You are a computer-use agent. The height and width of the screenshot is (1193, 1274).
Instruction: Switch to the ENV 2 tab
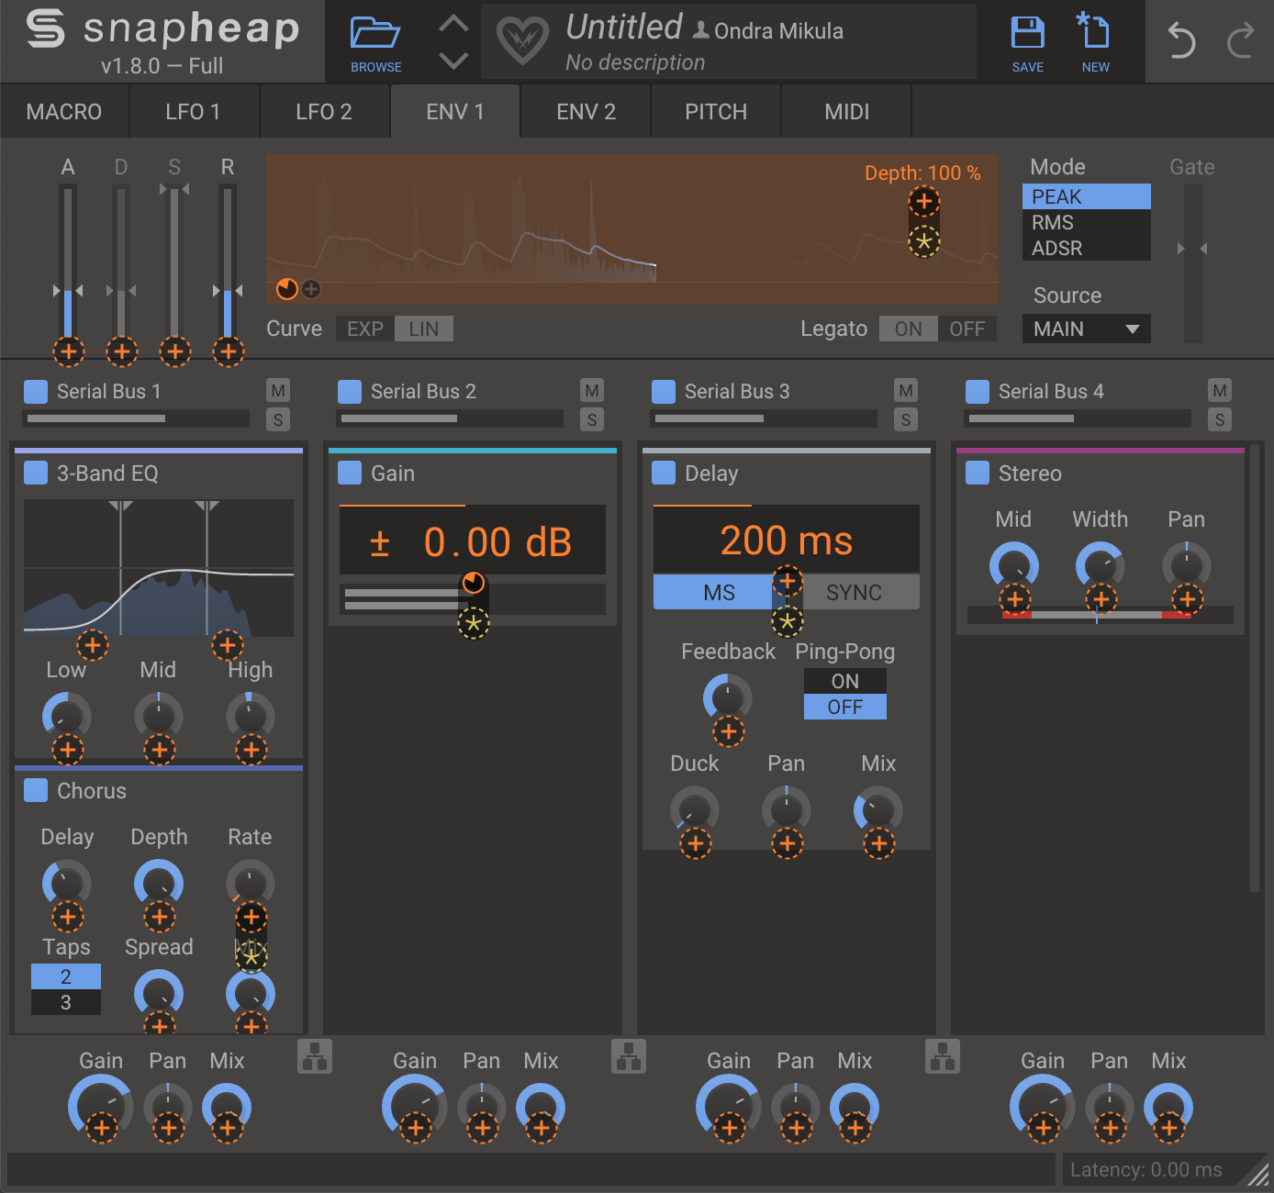point(586,112)
